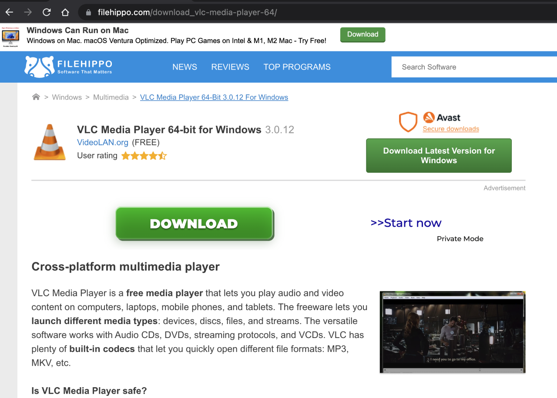Open the NEWS menu item
This screenshot has width=557, height=398.
coord(185,67)
